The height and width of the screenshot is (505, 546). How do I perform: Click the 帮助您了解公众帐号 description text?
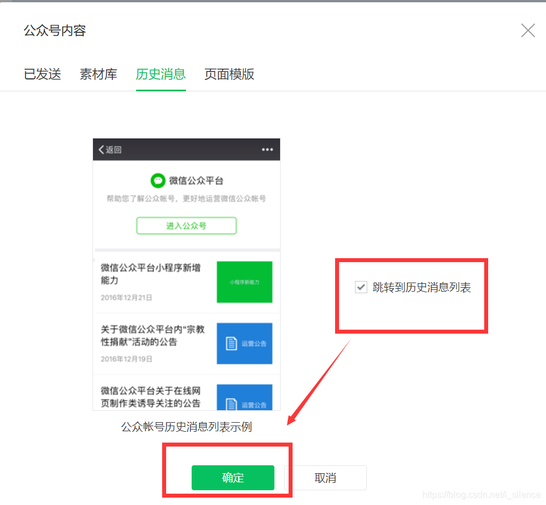(187, 199)
